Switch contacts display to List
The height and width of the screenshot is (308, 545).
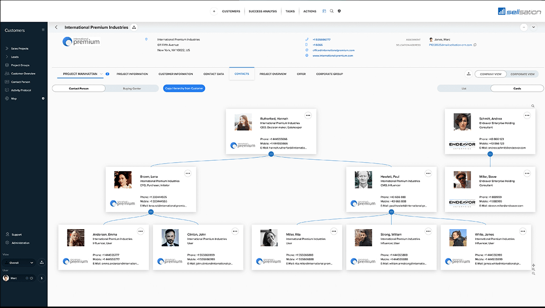464,88
